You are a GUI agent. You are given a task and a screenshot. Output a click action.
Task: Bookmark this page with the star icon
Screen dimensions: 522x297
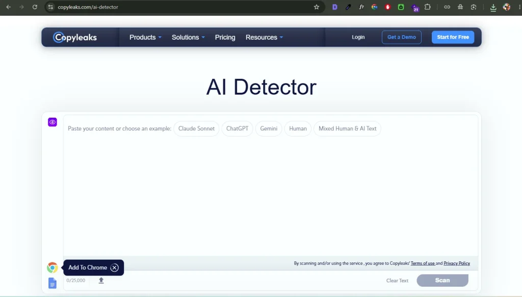[x=316, y=7]
